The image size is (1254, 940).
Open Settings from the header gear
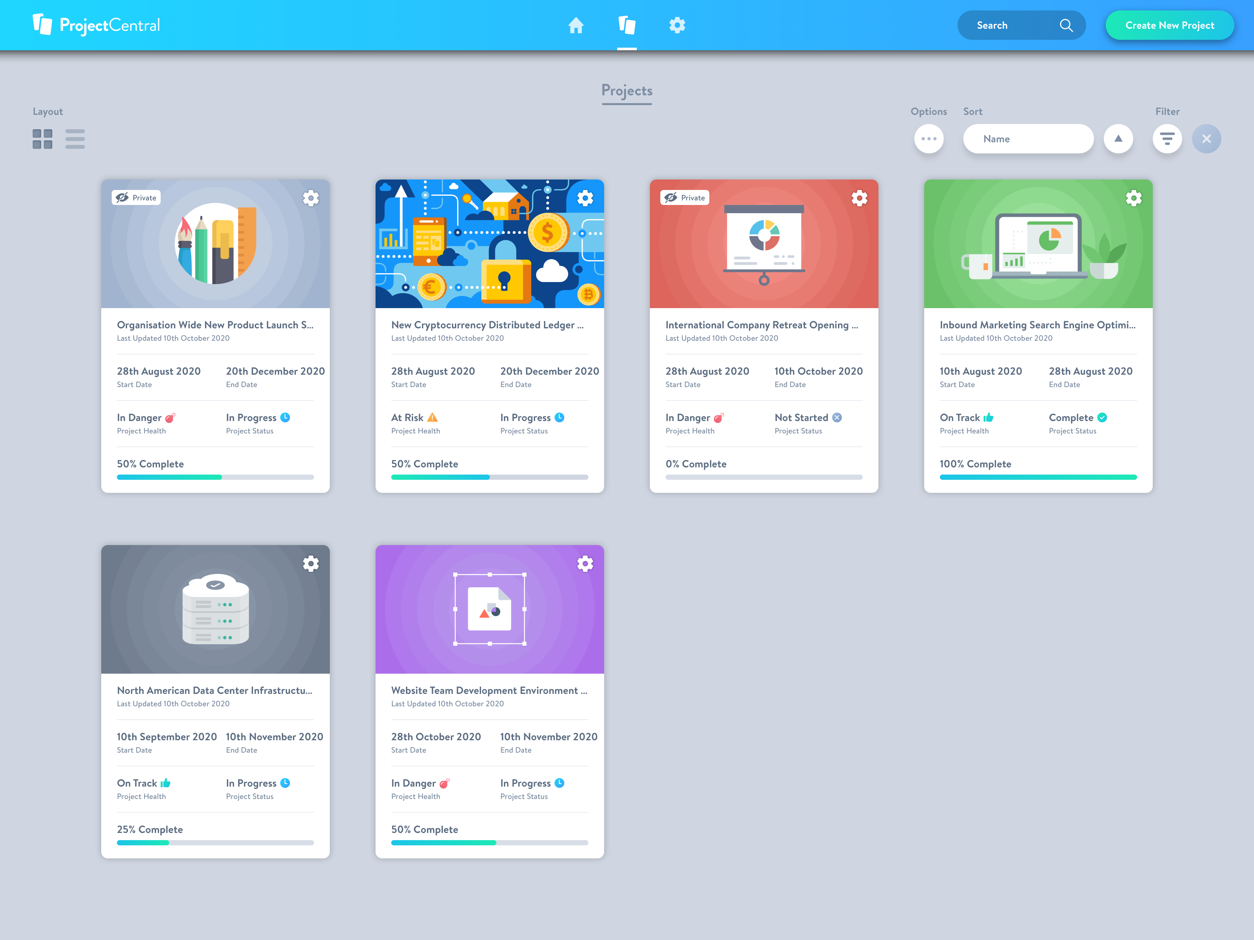pyautogui.click(x=677, y=25)
